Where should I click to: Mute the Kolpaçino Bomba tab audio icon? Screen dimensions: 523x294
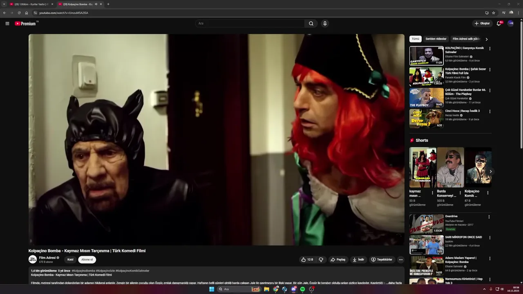tap(96, 4)
